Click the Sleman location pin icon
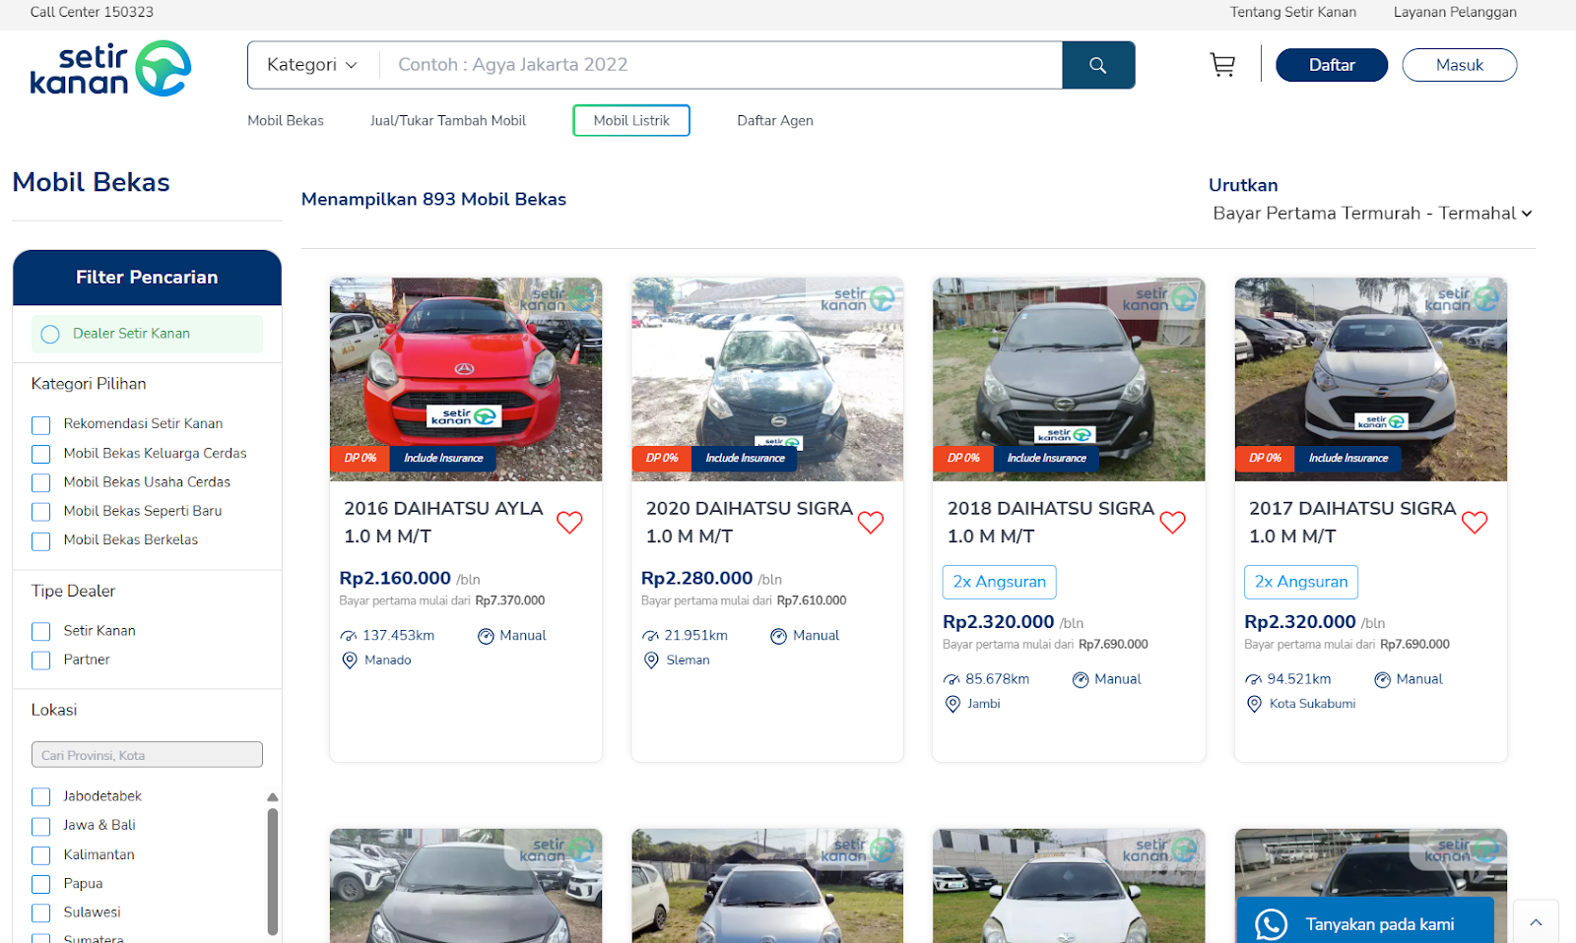 pos(651,660)
